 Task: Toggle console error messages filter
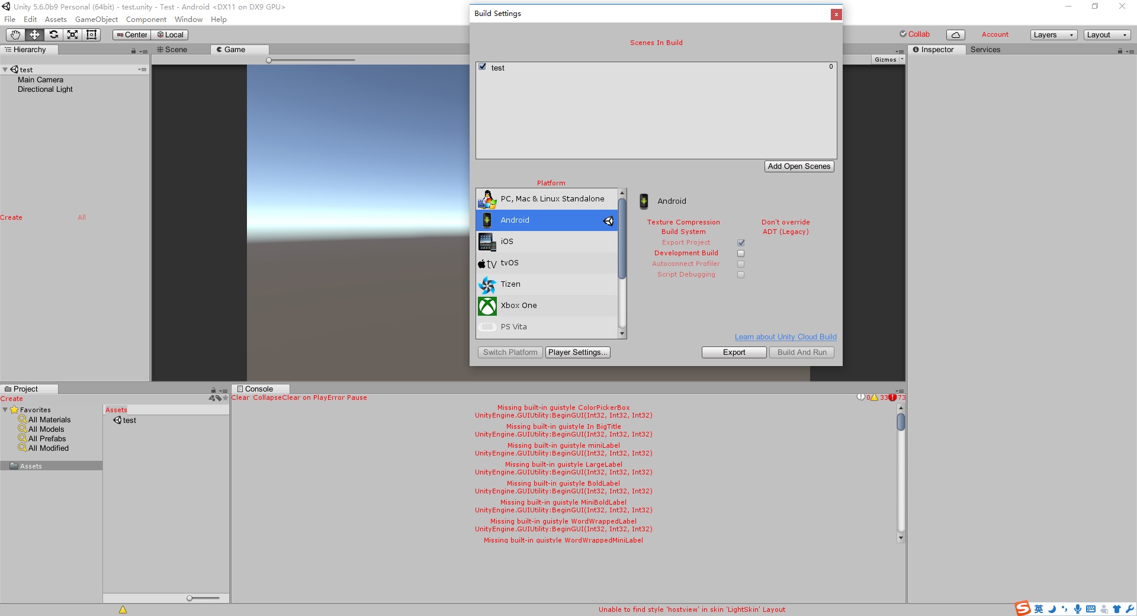(x=897, y=397)
